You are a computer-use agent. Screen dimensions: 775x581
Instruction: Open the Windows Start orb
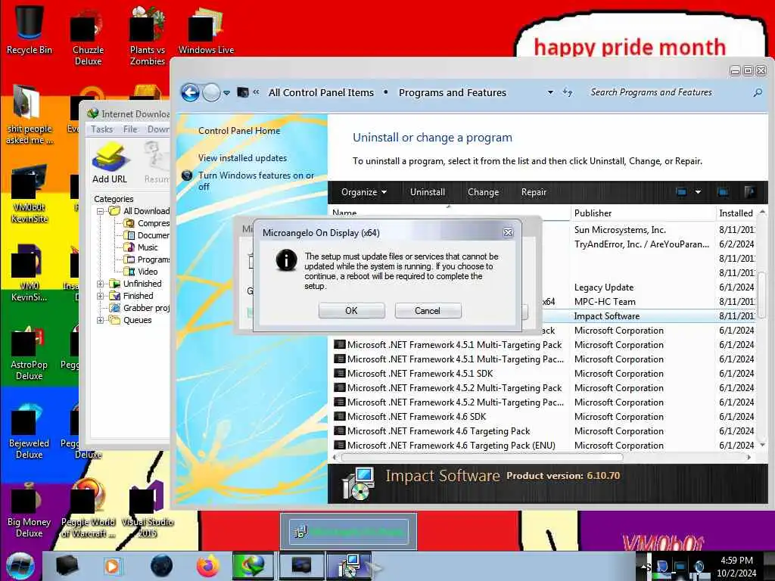pyautogui.click(x=20, y=566)
